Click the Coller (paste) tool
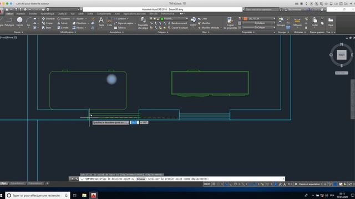This screenshot has height=199, width=355. click(x=315, y=22)
